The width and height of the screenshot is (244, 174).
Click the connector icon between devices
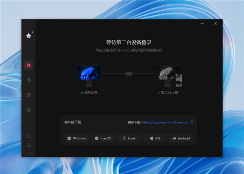coord(129,74)
